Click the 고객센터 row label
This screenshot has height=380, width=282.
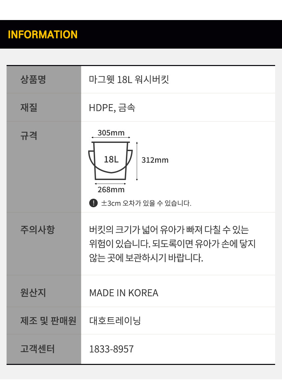(x=37, y=349)
